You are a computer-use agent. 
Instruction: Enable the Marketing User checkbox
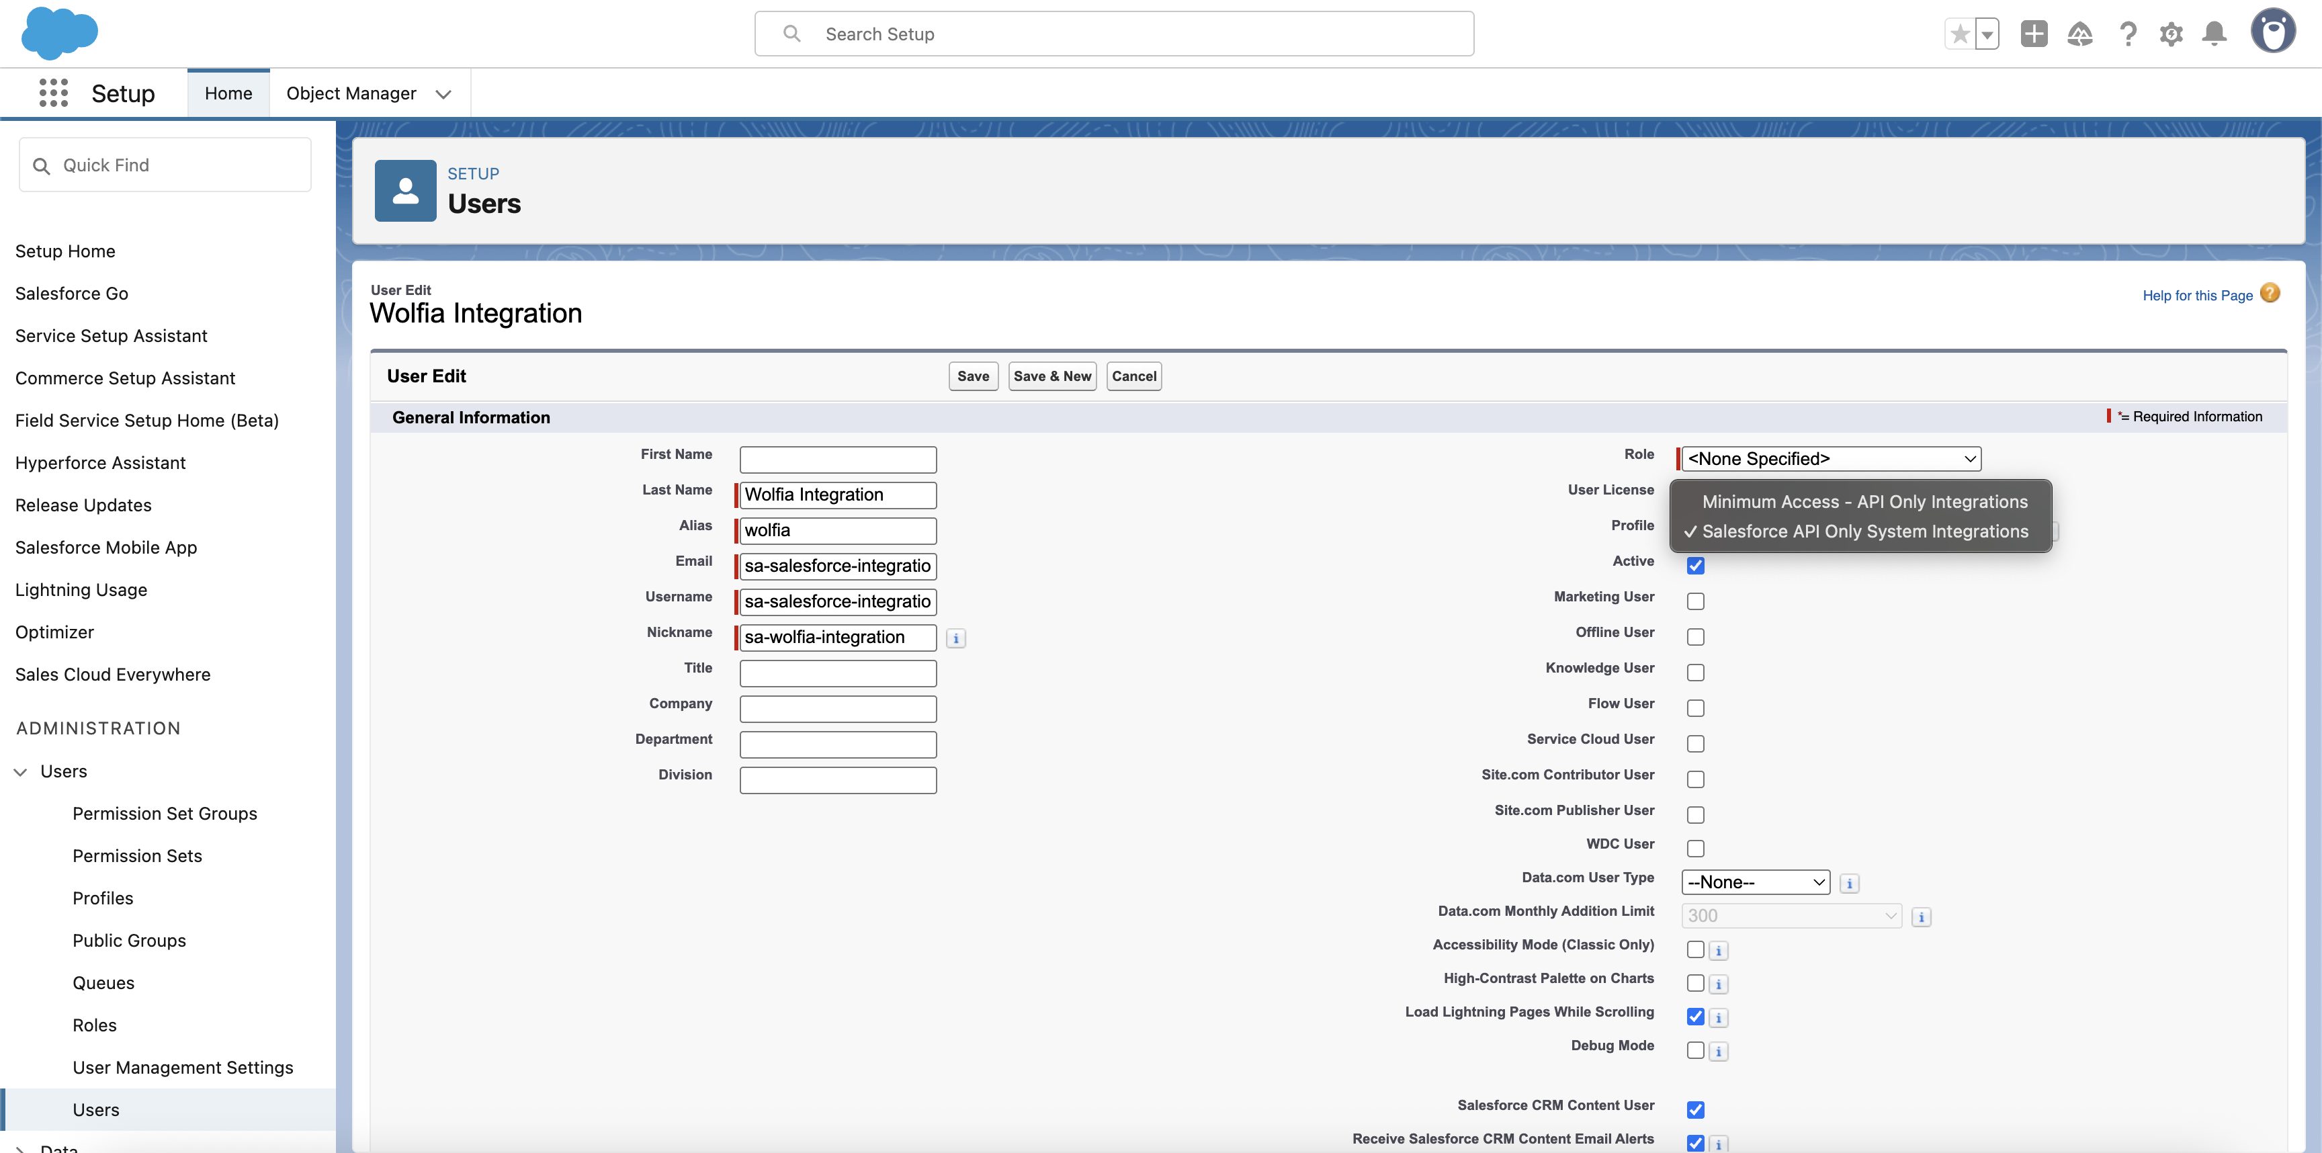coord(1696,601)
